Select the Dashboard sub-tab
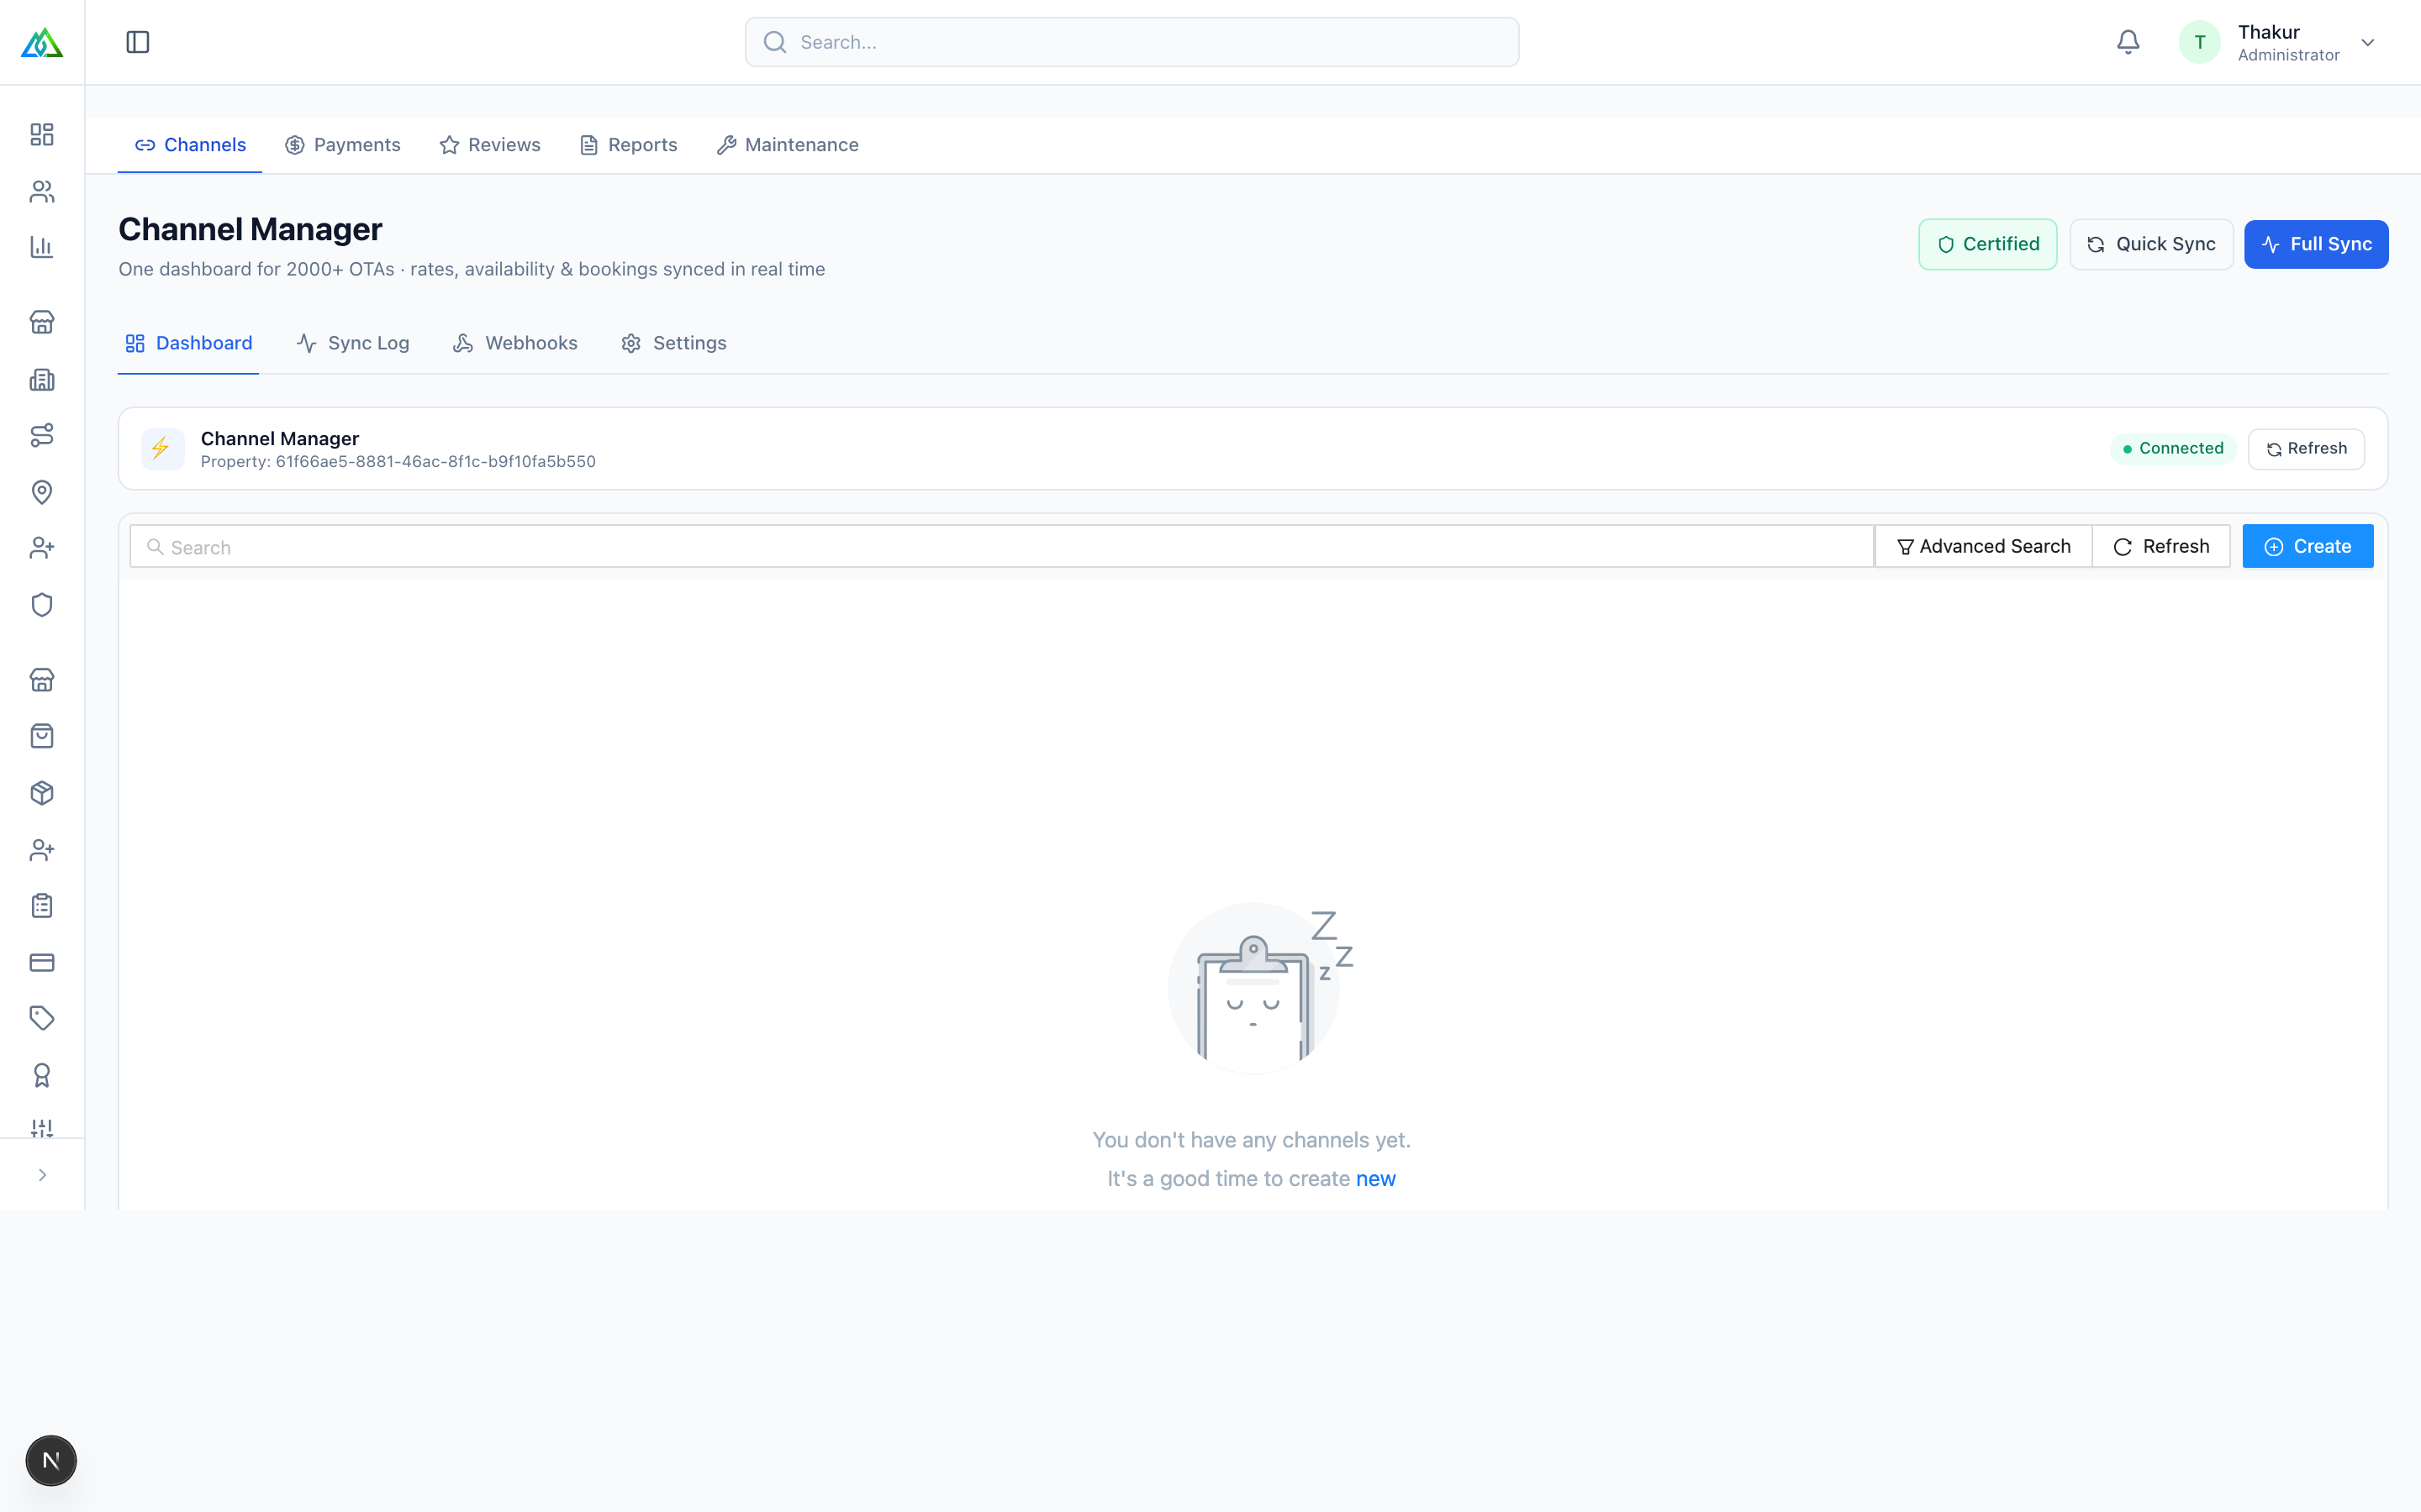The width and height of the screenshot is (2421, 1512). pyautogui.click(x=188, y=343)
